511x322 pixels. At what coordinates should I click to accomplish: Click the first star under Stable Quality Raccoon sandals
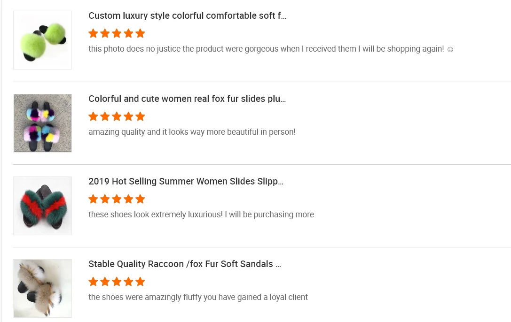pos(93,282)
